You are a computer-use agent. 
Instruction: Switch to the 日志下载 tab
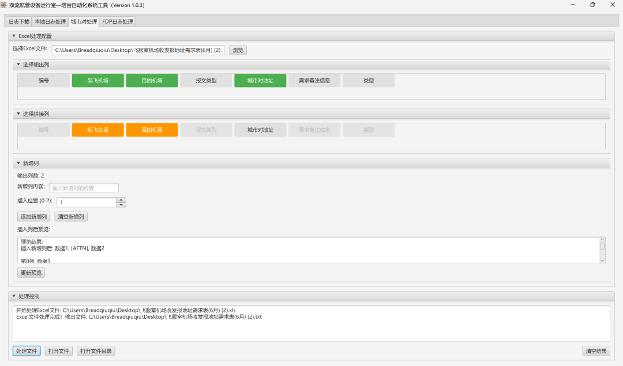pyautogui.click(x=19, y=22)
